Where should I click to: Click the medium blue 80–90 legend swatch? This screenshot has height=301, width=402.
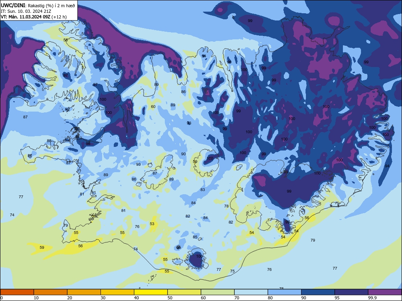point(284,292)
